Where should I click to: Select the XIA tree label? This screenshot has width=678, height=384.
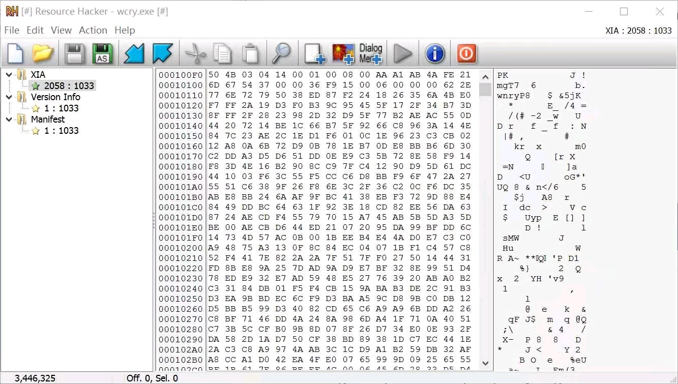tap(38, 75)
